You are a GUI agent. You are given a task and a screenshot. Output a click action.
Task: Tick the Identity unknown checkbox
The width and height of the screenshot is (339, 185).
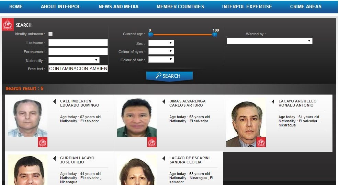[50, 34]
